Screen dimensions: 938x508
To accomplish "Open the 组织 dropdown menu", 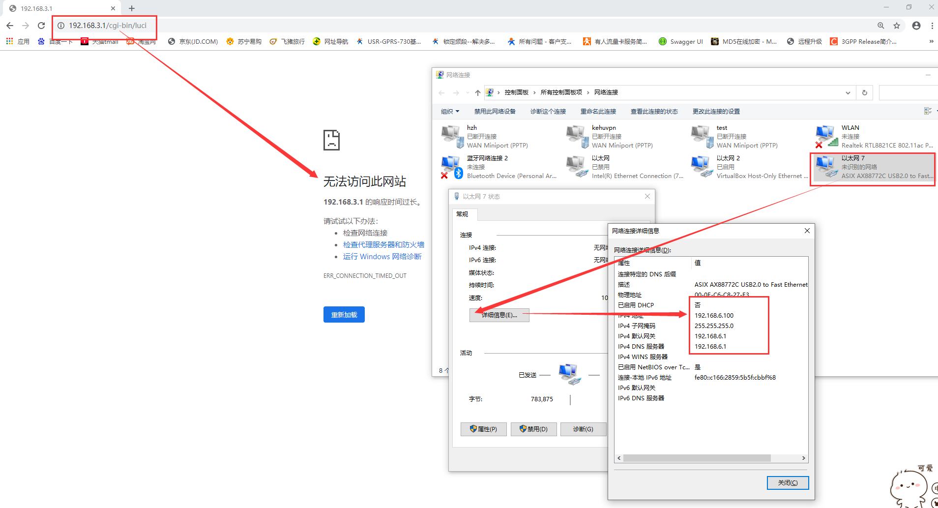I will [x=450, y=112].
